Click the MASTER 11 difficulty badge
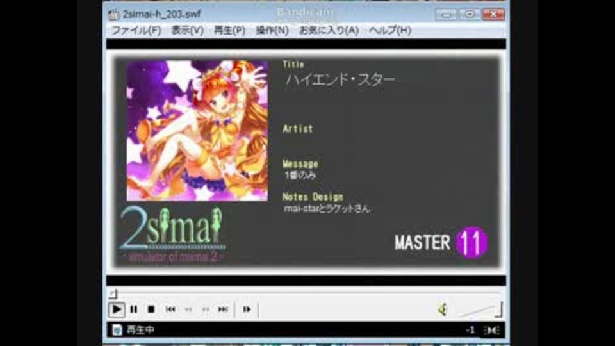 (441, 242)
